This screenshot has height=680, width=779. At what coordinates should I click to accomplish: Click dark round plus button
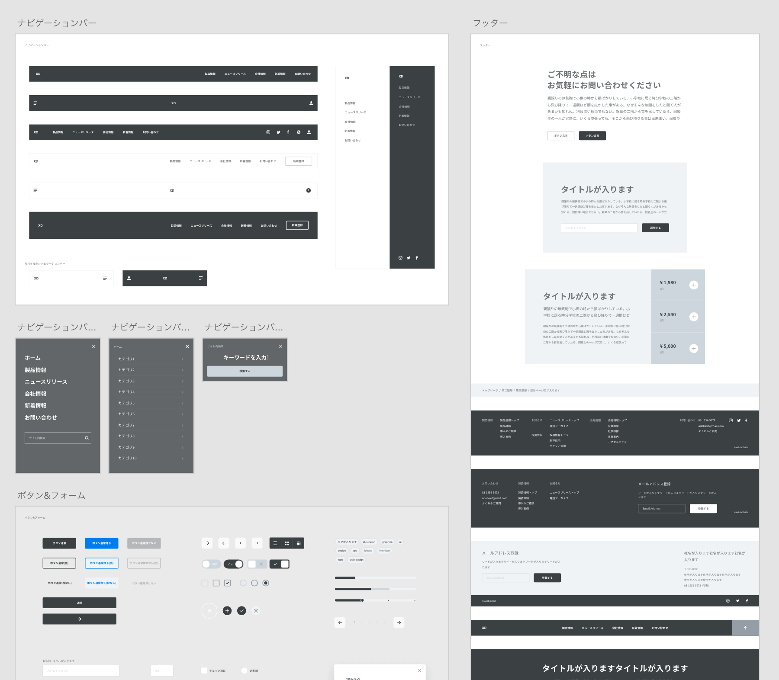(227, 611)
